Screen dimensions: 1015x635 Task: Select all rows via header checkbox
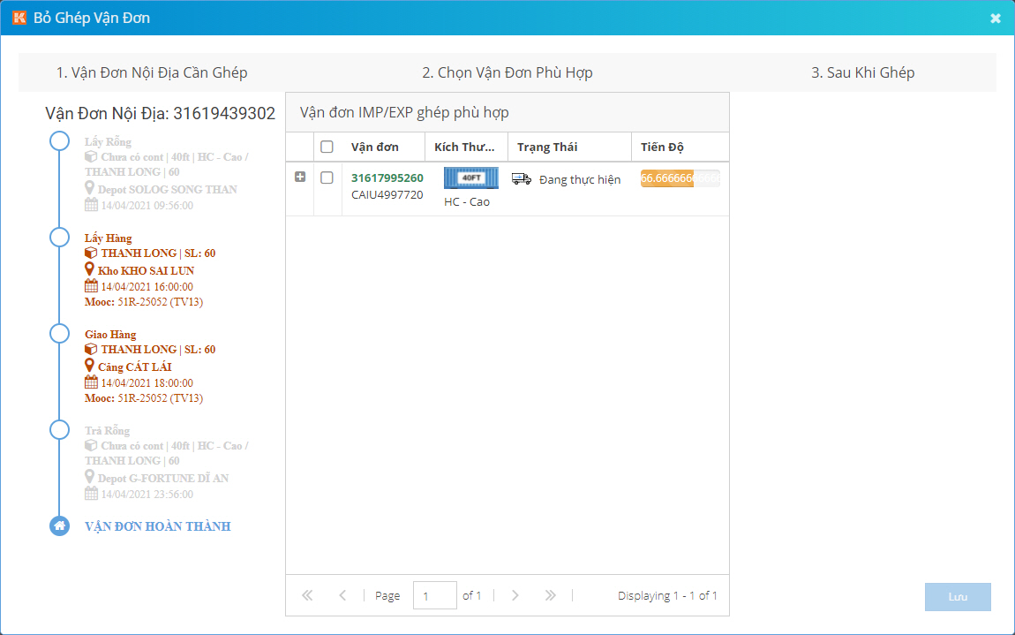[327, 147]
